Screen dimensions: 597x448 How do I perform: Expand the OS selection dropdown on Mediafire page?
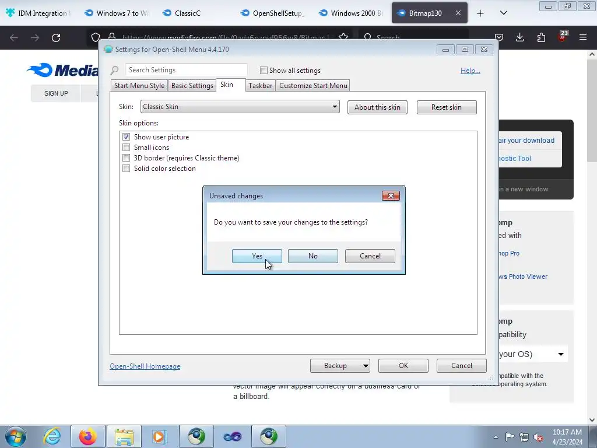click(560, 354)
